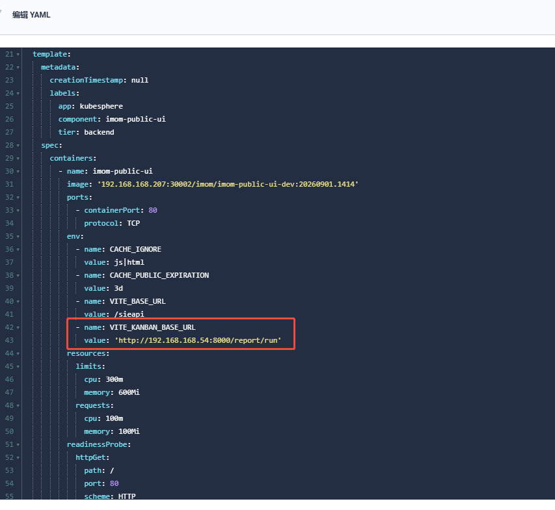Click the tier value backend
Viewport: 555px width, 510px height.
pos(99,132)
